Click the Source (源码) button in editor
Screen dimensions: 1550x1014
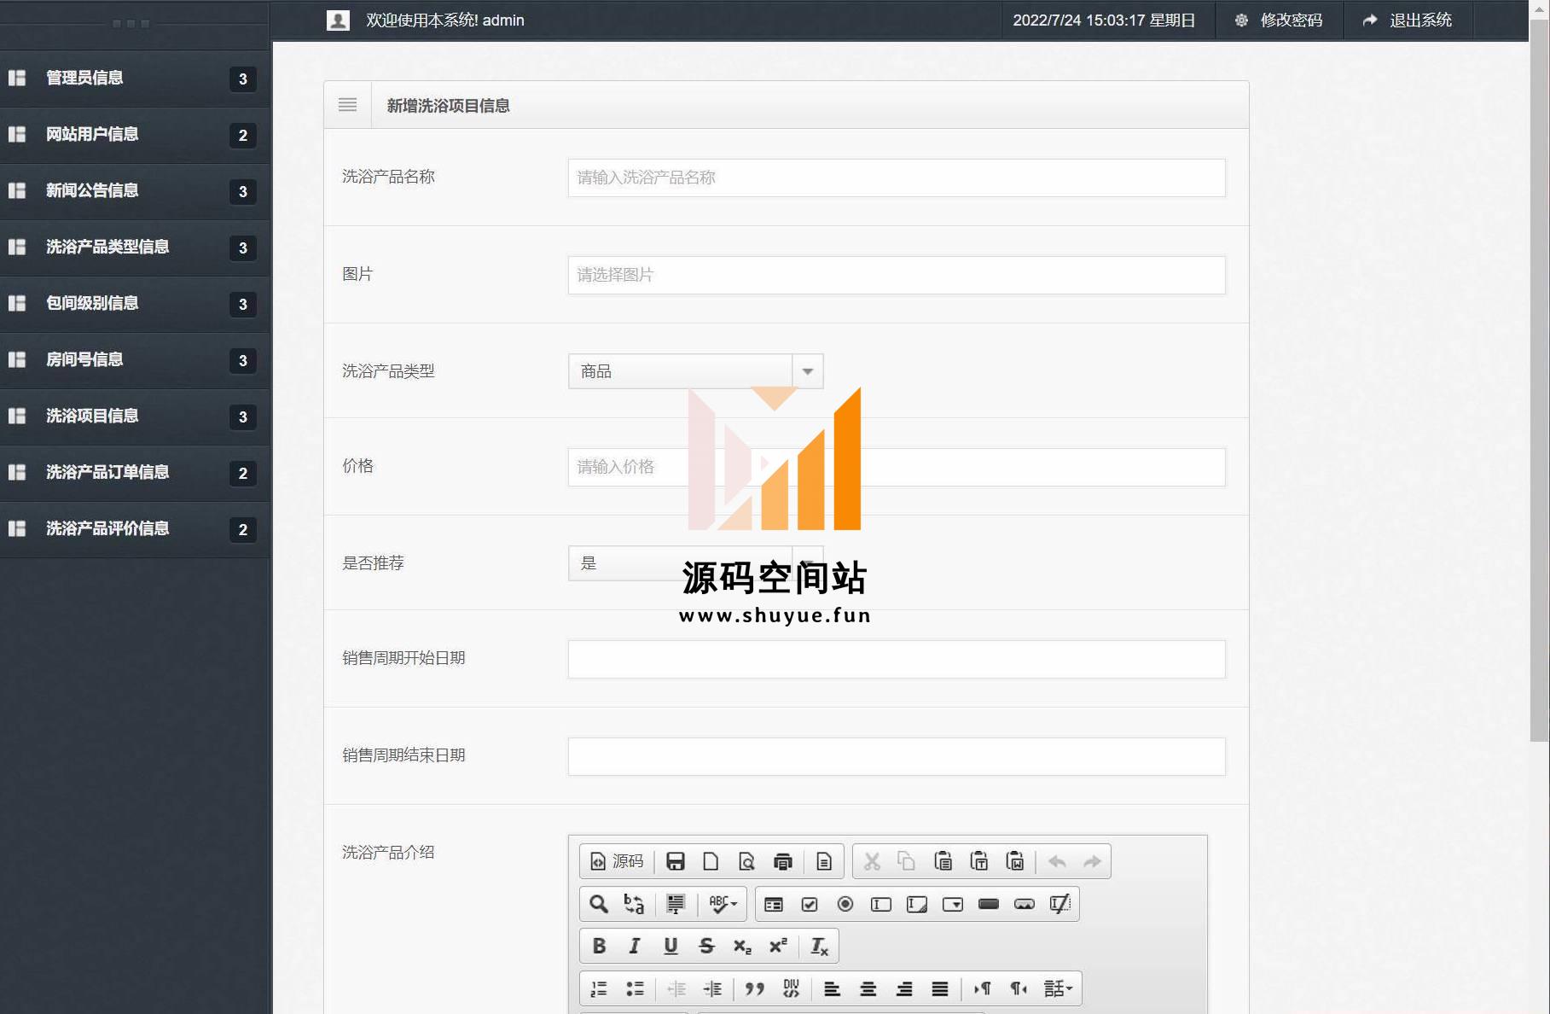[x=617, y=861]
